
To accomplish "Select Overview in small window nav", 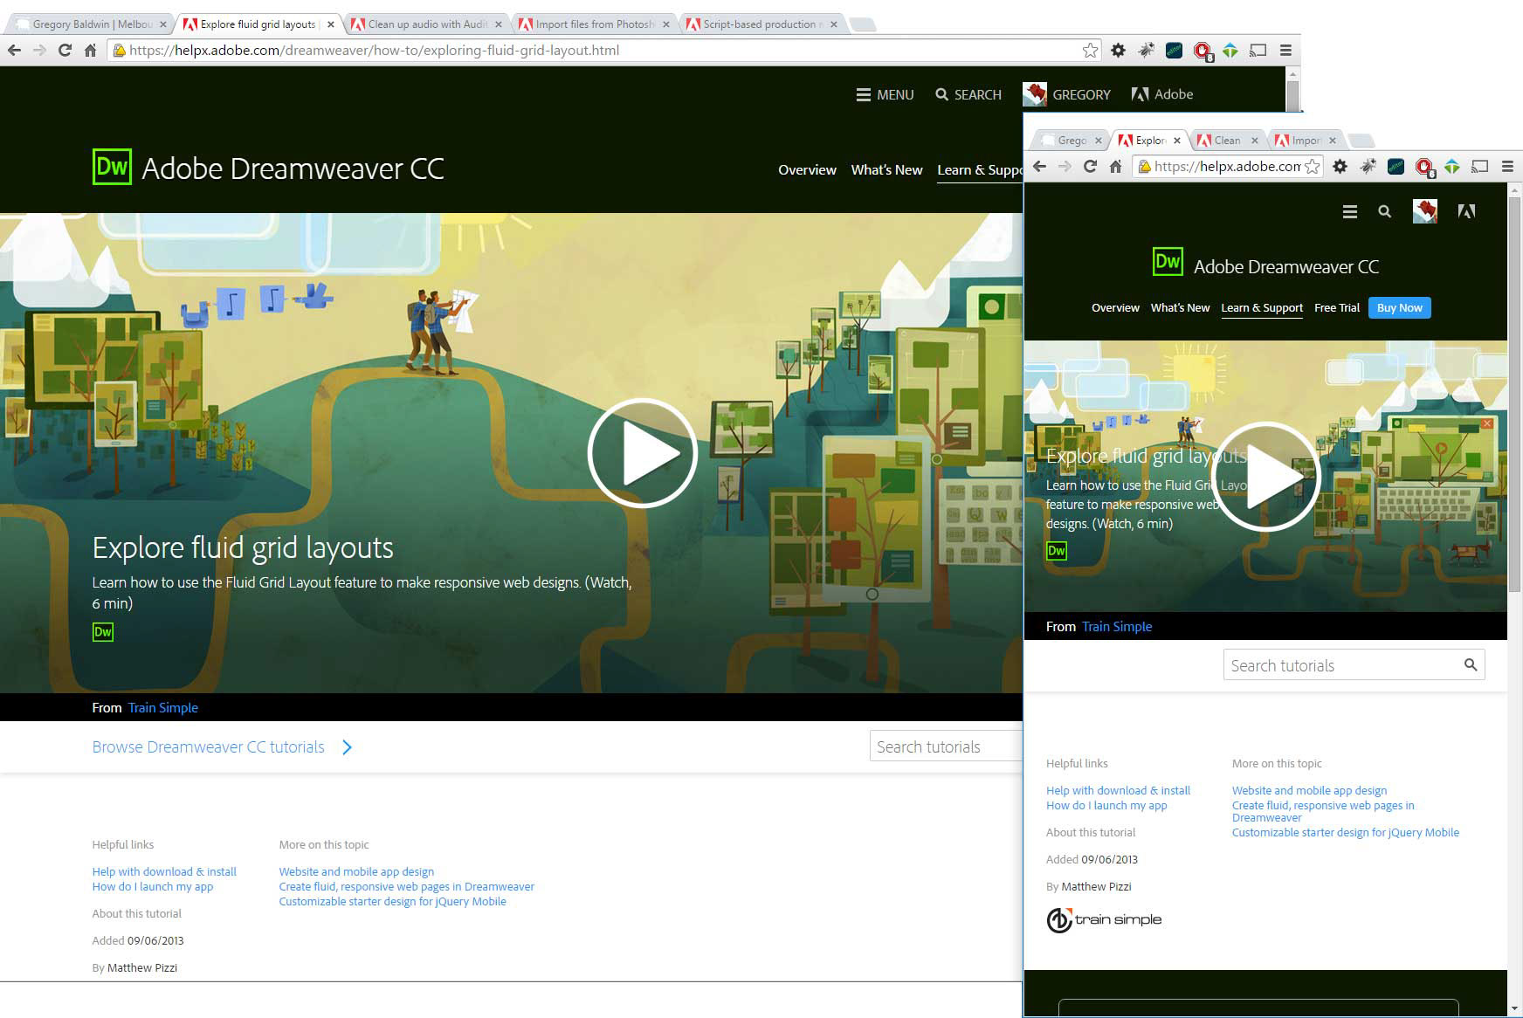I will pos(1115,307).
